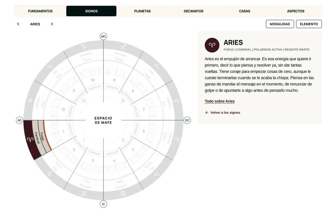Image resolution: width=336 pixels, height=210 pixels.
Task: Select house 1 on the wheel
Action: point(63,131)
